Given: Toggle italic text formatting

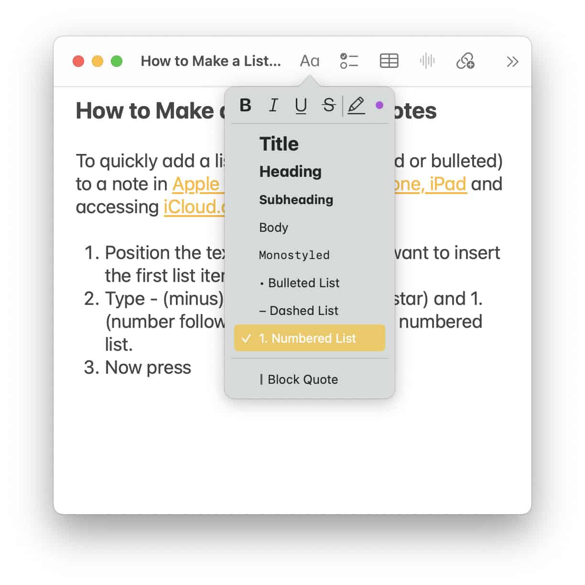Looking at the screenshot, I should [x=273, y=106].
